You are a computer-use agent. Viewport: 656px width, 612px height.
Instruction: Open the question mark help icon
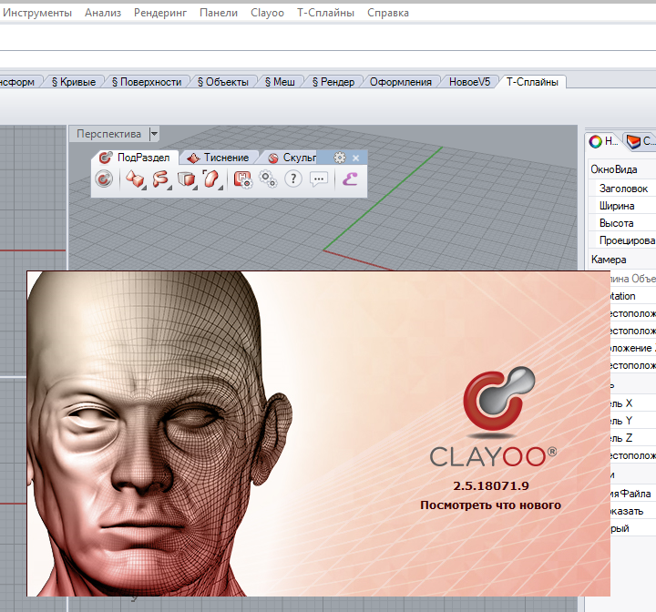click(293, 179)
